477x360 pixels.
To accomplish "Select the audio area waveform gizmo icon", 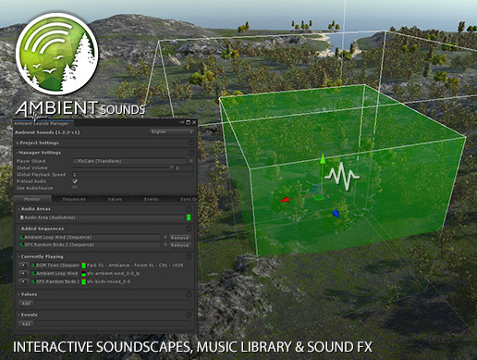I will click(342, 176).
